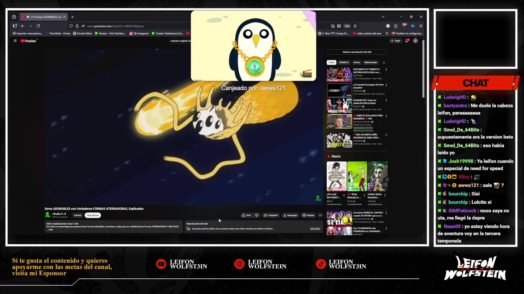This screenshot has height=294, width=524.
Task: Click the Suscribirme button
Action: click(x=93, y=215)
